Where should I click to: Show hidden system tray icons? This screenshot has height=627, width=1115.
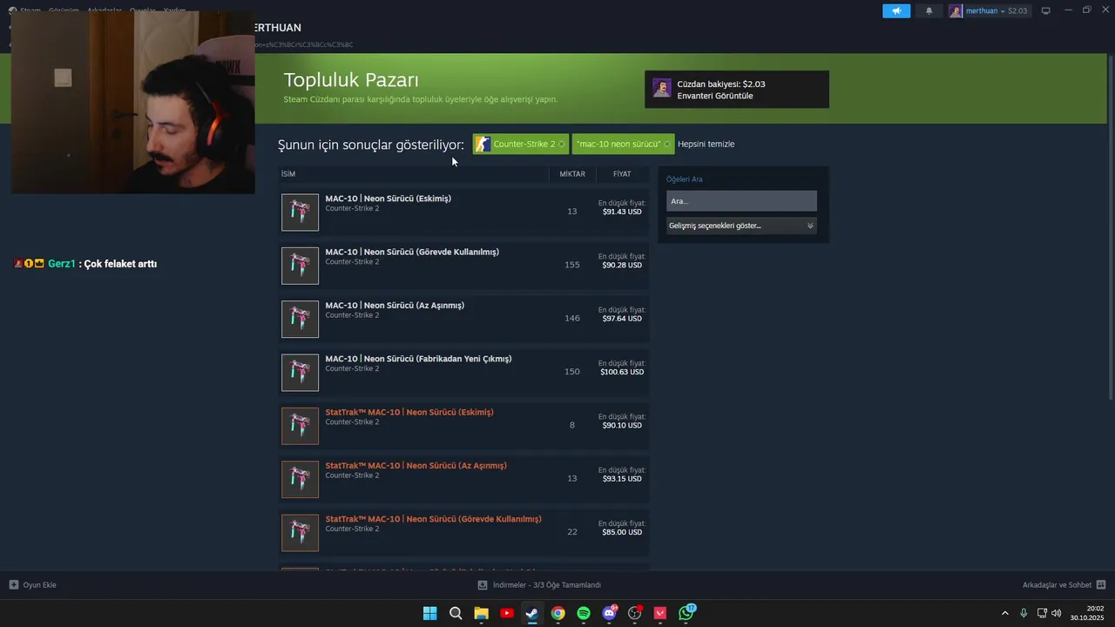[1004, 613]
